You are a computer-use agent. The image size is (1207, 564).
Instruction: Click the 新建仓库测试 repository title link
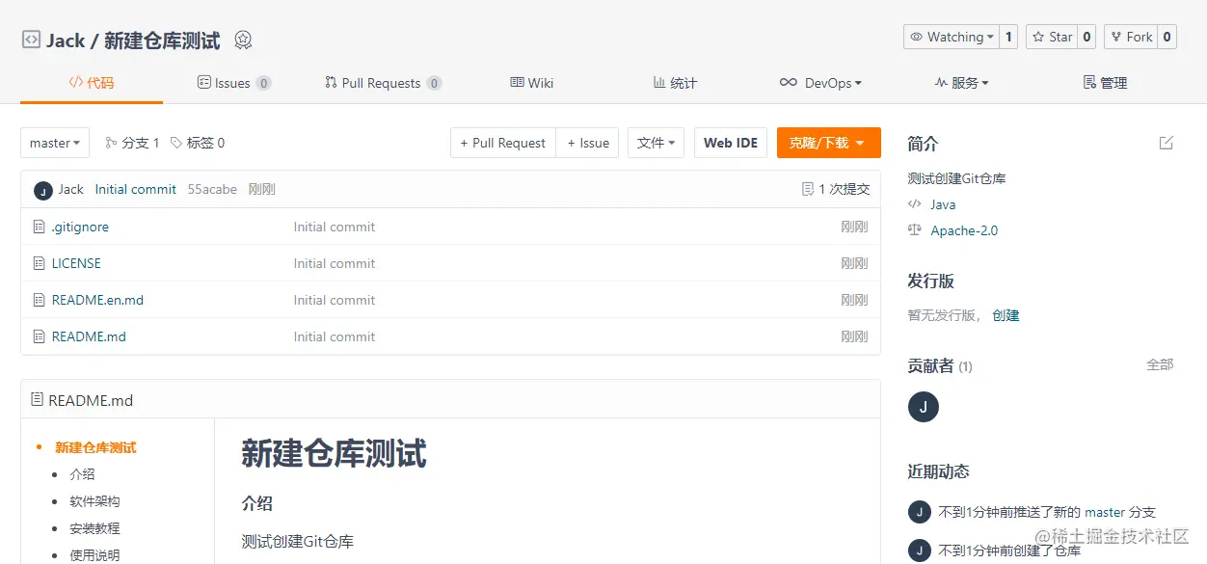(x=162, y=40)
